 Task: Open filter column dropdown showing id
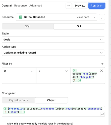[19, 75]
